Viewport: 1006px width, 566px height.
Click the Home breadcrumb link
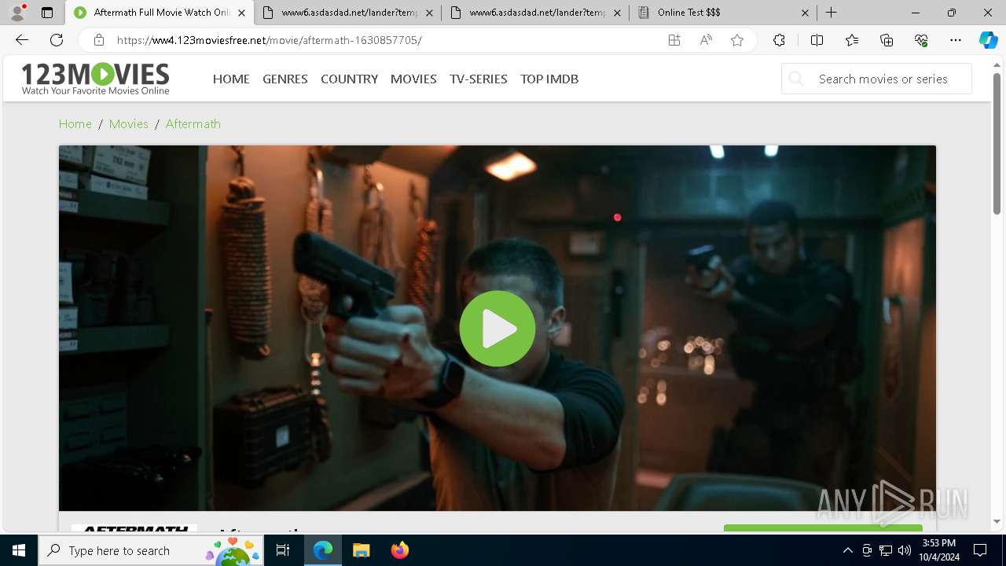pos(75,123)
